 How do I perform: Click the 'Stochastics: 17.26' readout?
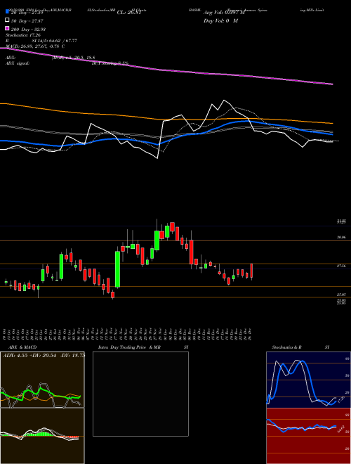click(x=22, y=35)
